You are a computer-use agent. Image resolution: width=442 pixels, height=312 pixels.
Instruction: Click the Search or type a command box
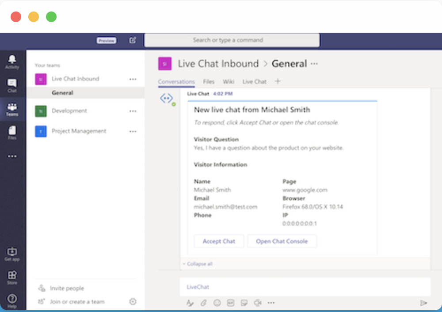click(232, 40)
